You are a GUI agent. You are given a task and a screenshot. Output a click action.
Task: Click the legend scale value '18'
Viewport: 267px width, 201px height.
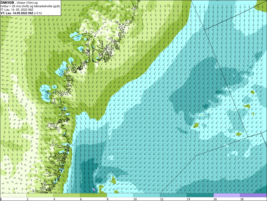(242, 199)
